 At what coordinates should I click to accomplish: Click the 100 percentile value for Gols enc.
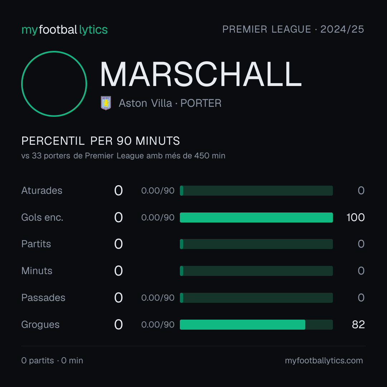click(x=355, y=218)
